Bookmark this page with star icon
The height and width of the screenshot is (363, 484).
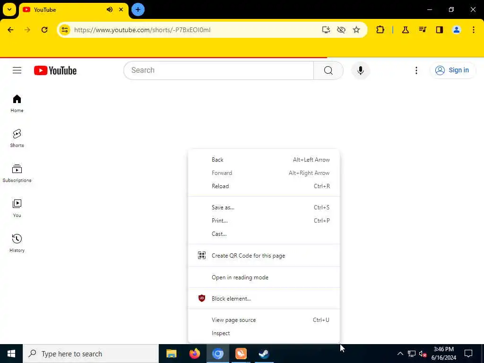(x=356, y=30)
